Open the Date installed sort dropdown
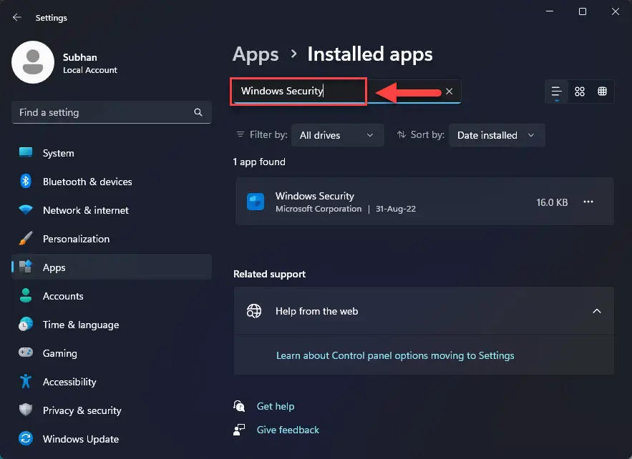 pyautogui.click(x=497, y=135)
